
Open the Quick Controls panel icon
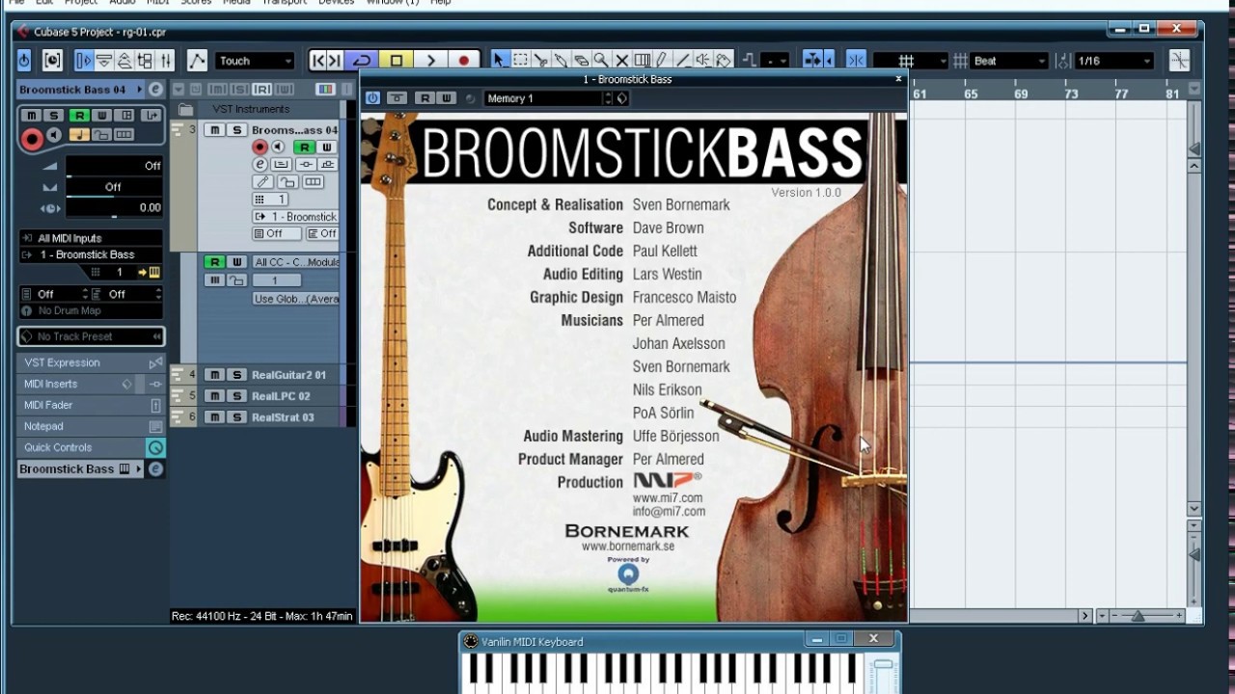click(155, 447)
